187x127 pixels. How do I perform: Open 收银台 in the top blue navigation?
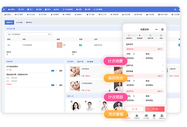[x=11, y=9]
